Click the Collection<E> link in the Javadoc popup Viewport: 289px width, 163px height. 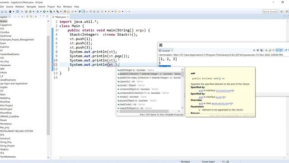(x=225, y=91)
